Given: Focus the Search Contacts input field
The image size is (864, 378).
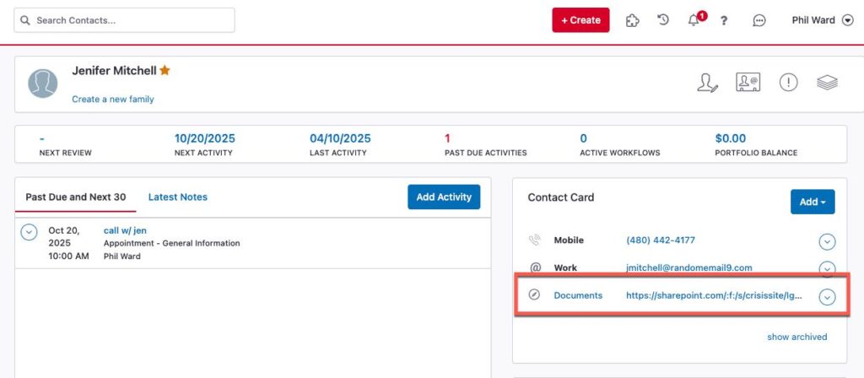Looking at the screenshot, I should (x=125, y=20).
